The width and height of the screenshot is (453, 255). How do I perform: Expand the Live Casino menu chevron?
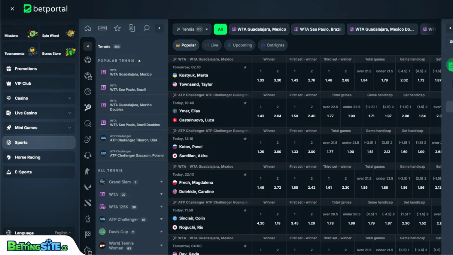pos(70,113)
